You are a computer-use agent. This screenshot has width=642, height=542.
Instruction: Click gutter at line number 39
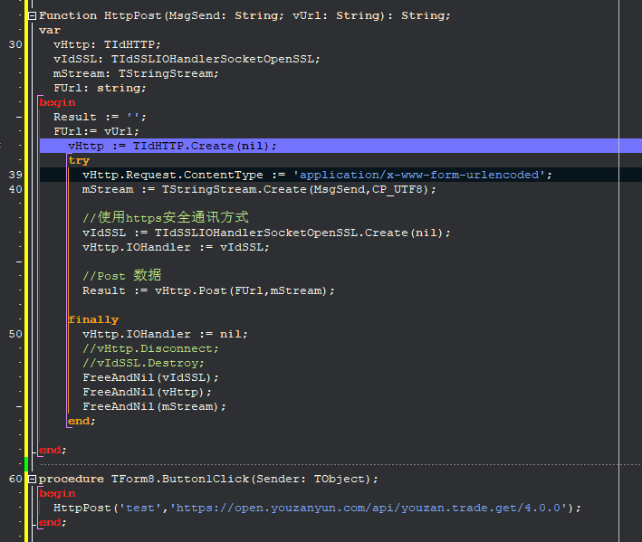[15, 175]
